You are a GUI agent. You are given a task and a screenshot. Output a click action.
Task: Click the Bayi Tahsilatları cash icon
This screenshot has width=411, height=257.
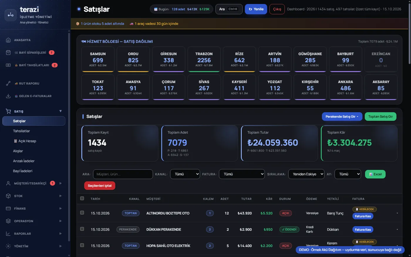tap(8, 65)
